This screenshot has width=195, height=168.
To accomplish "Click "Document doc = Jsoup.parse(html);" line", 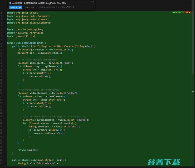I will point(40,53).
